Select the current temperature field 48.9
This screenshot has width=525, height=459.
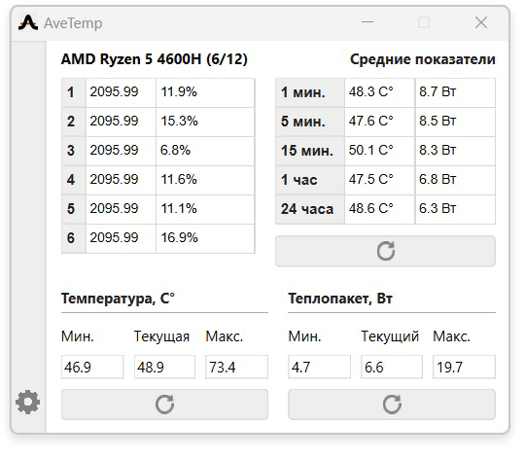click(x=164, y=368)
